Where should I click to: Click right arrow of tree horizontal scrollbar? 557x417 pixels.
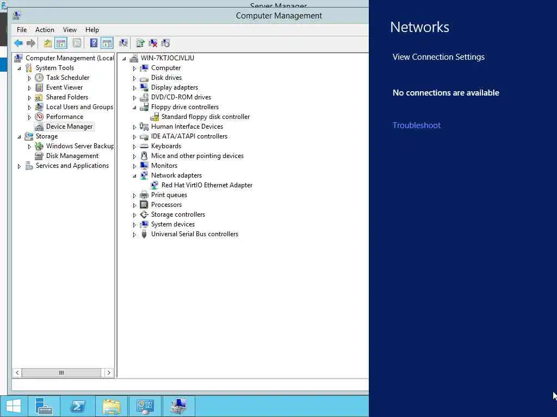109,372
